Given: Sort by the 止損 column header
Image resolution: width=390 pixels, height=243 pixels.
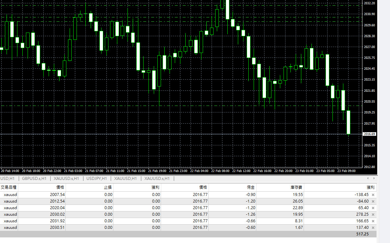Looking at the screenshot, I should pyautogui.click(x=108, y=187).
